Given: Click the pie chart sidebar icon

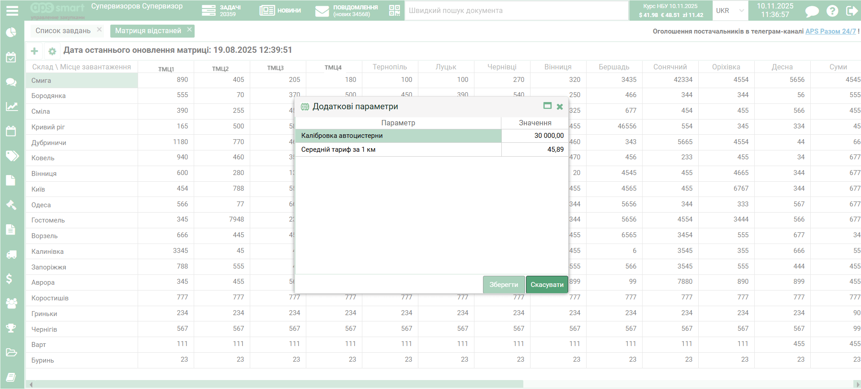Looking at the screenshot, I should (x=11, y=32).
